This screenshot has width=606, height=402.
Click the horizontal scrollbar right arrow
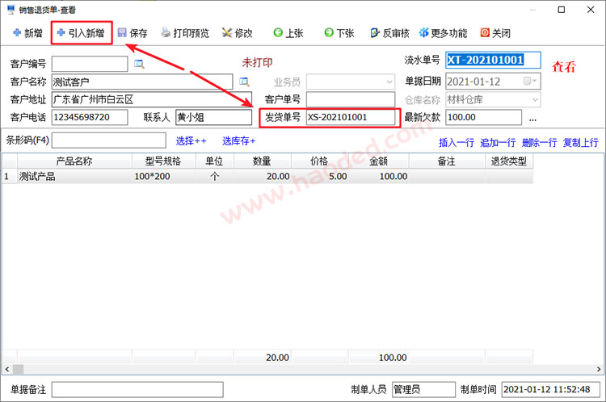pos(598,369)
